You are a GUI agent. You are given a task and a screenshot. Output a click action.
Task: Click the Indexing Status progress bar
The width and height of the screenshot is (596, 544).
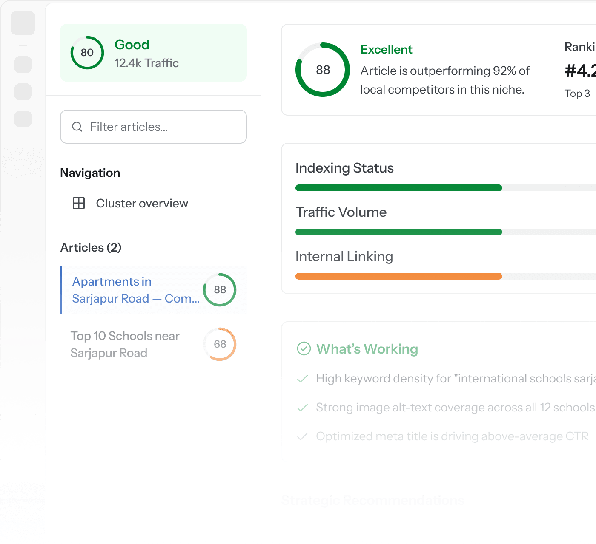coord(446,188)
